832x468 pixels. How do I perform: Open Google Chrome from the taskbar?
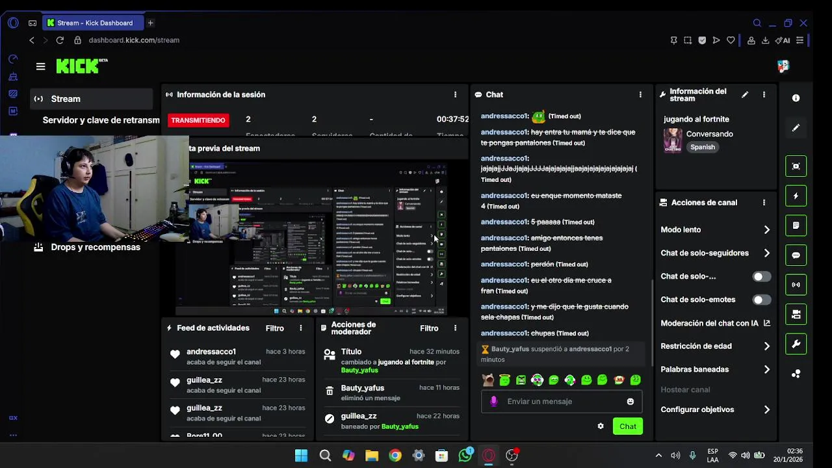[x=395, y=456]
